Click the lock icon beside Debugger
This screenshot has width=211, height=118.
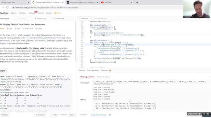[110, 70]
